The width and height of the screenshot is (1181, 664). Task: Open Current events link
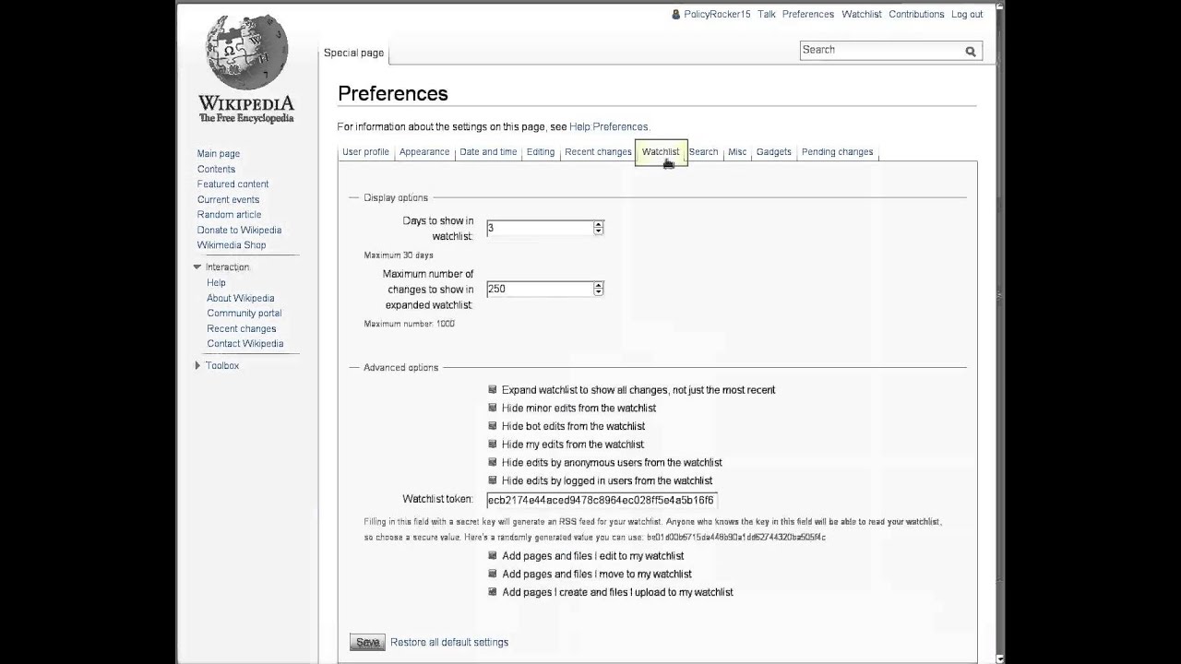click(228, 200)
